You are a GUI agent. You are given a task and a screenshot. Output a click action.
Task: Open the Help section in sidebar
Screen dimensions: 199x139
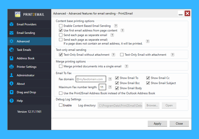pos(29,101)
